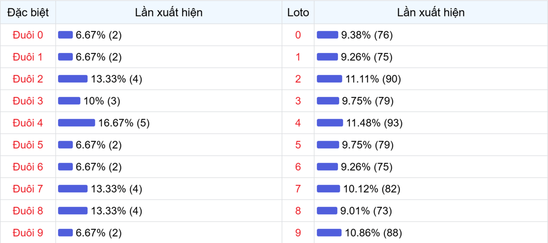Open the 'Đuôi 7' entry
Image resolution: width=548 pixels, height=243 pixels.
tap(28, 189)
